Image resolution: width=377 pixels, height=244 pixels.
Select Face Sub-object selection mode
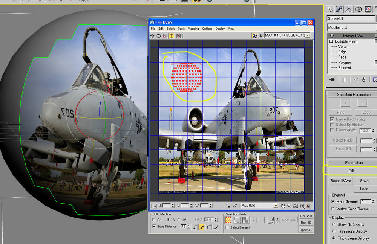click(x=245, y=220)
